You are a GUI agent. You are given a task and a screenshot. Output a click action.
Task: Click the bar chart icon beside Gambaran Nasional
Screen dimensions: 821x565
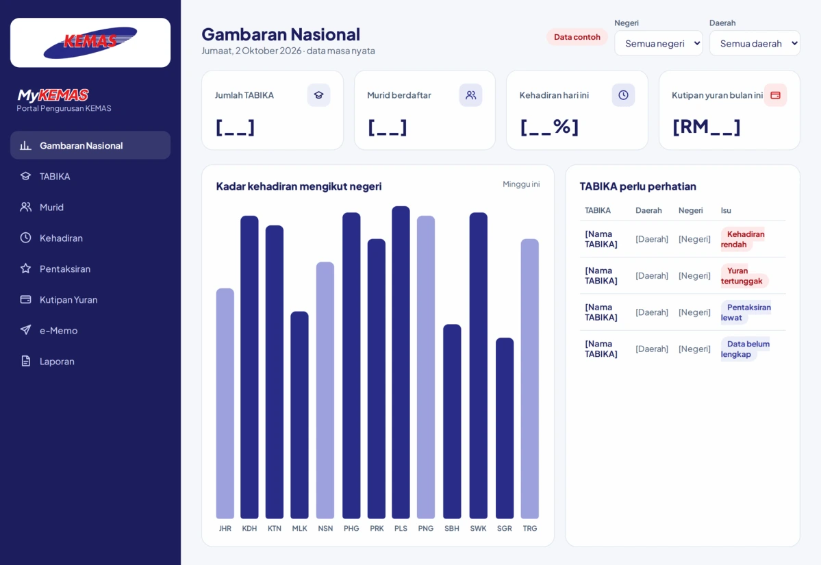(25, 146)
